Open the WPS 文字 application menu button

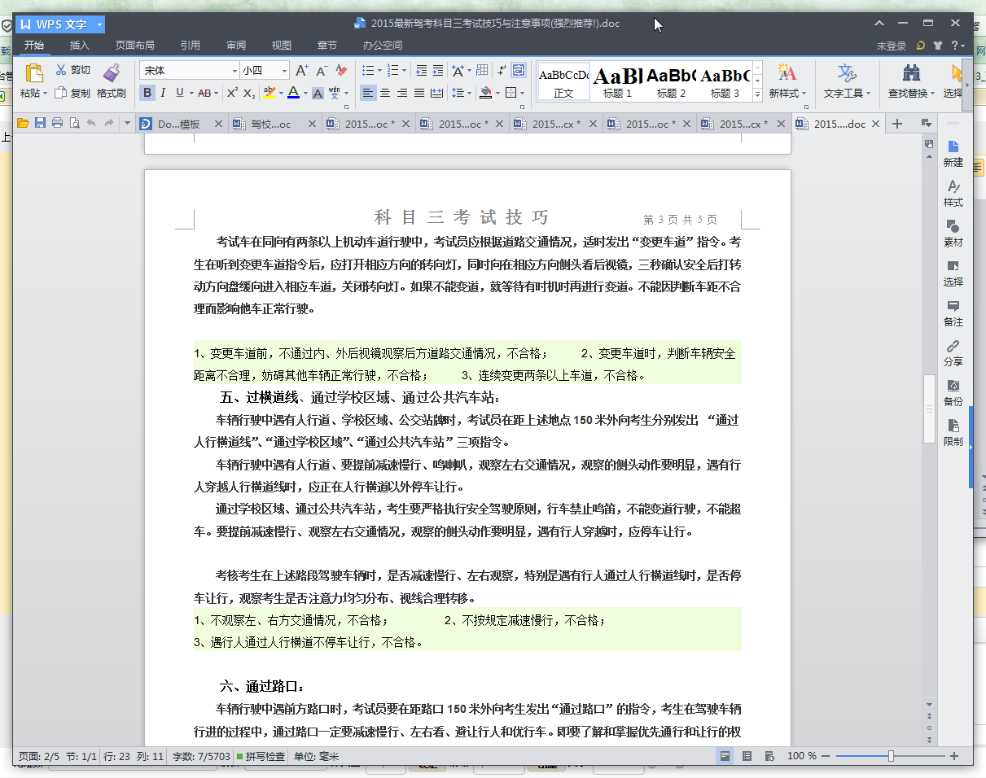click(59, 24)
